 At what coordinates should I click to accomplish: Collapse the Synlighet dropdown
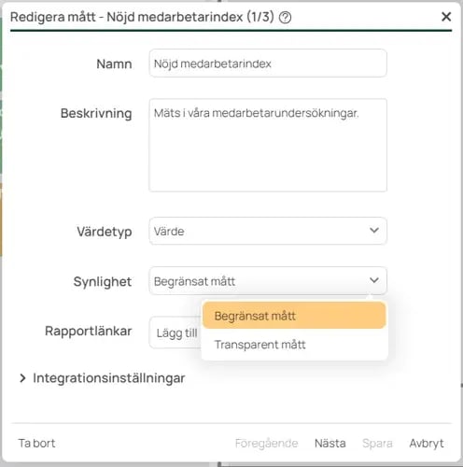(268, 281)
